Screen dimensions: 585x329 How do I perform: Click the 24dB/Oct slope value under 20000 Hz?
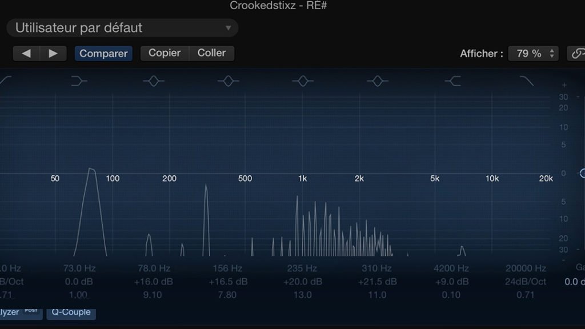[526, 282]
